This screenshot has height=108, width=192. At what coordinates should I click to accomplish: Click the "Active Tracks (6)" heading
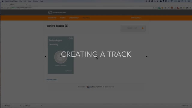tap(58, 26)
